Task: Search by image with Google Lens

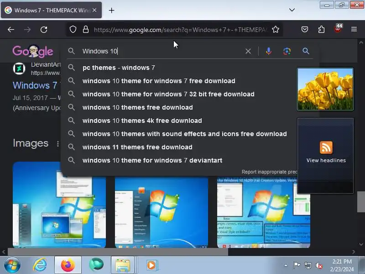Action: [287, 51]
